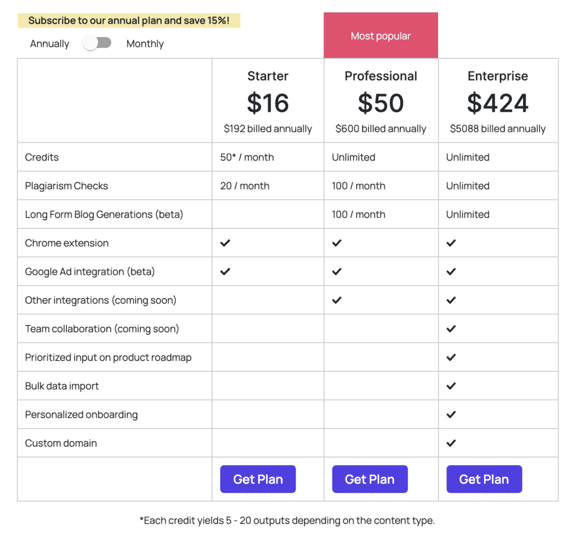The width and height of the screenshot is (581, 544).
Task: Click Enterprise's Custom domain checkmark
Action: pyautogui.click(x=451, y=443)
